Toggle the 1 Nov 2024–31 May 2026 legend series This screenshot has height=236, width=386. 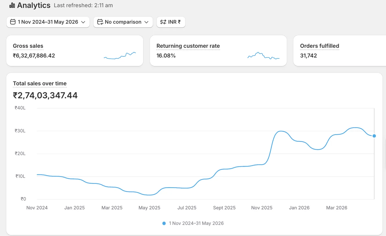pos(193,223)
